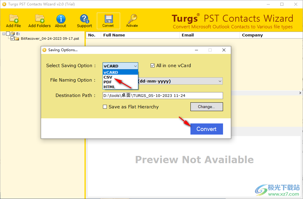Screen dimensions: 303x199
Task: Click the Add File toolbar icon
Action: click(x=13, y=21)
